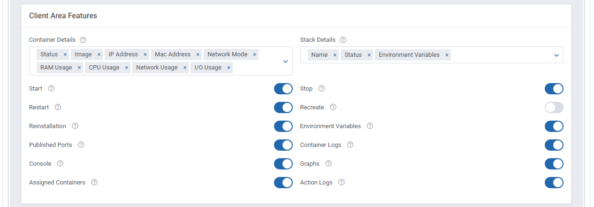Click help icon beside Graphs

click(328, 163)
